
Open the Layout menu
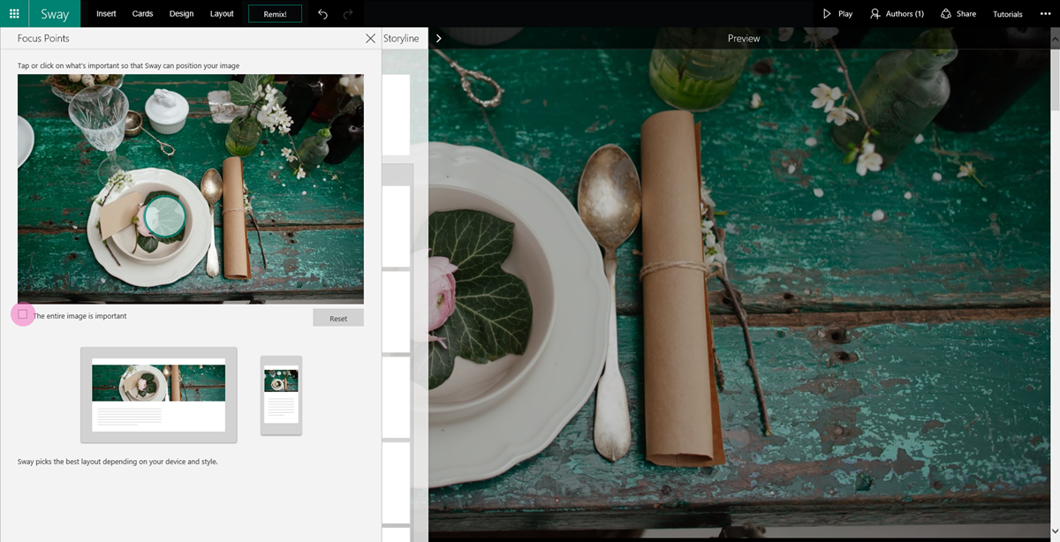(222, 13)
